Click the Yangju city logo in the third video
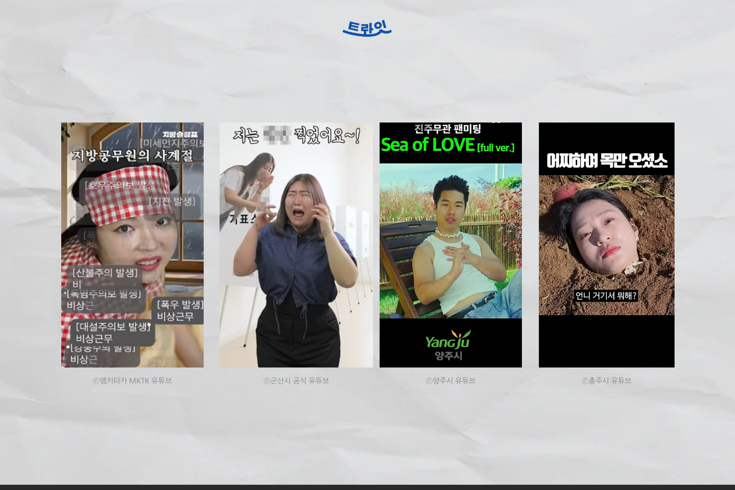The height and width of the screenshot is (490, 735). (x=448, y=345)
